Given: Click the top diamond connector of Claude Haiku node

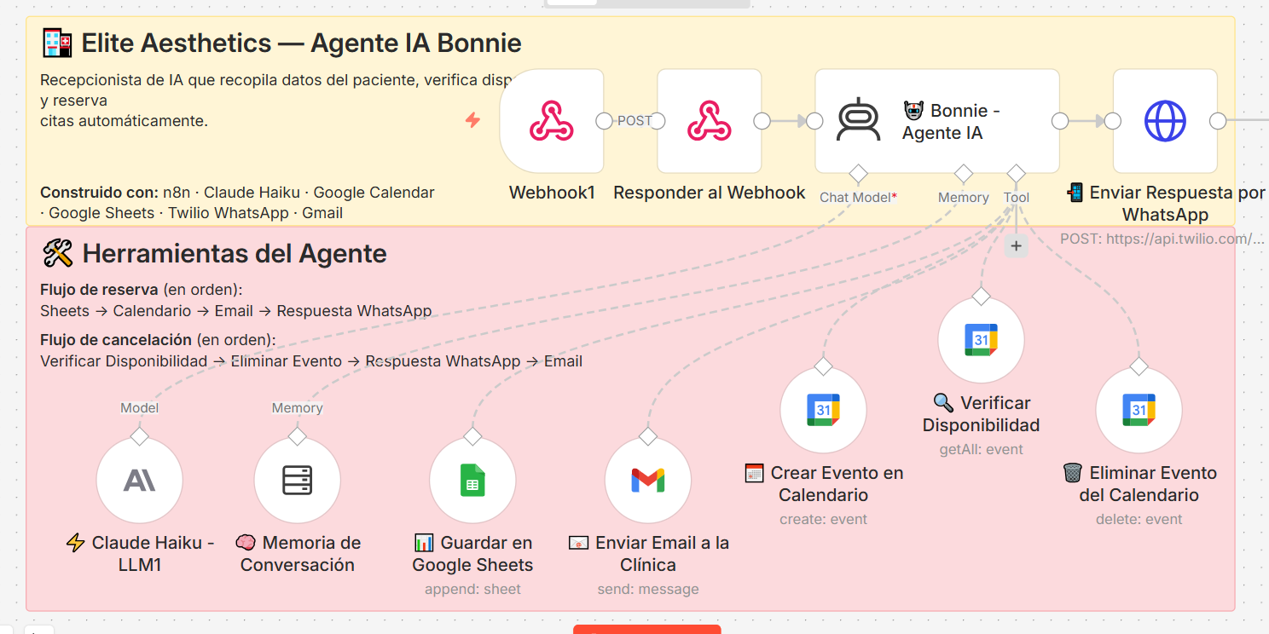Looking at the screenshot, I should tap(139, 436).
